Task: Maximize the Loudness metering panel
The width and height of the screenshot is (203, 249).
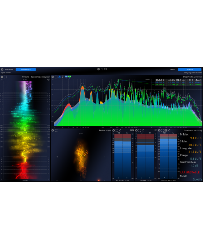Action: click(x=162, y=130)
